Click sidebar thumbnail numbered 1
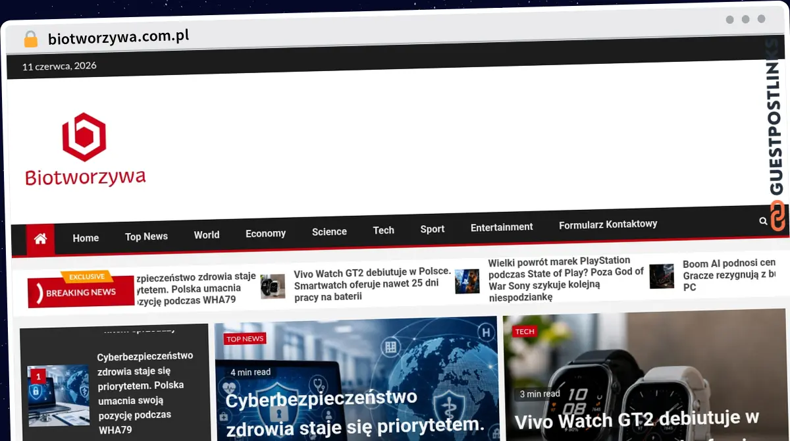The height and width of the screenshot is (441, 790). [x=58, y=395]
